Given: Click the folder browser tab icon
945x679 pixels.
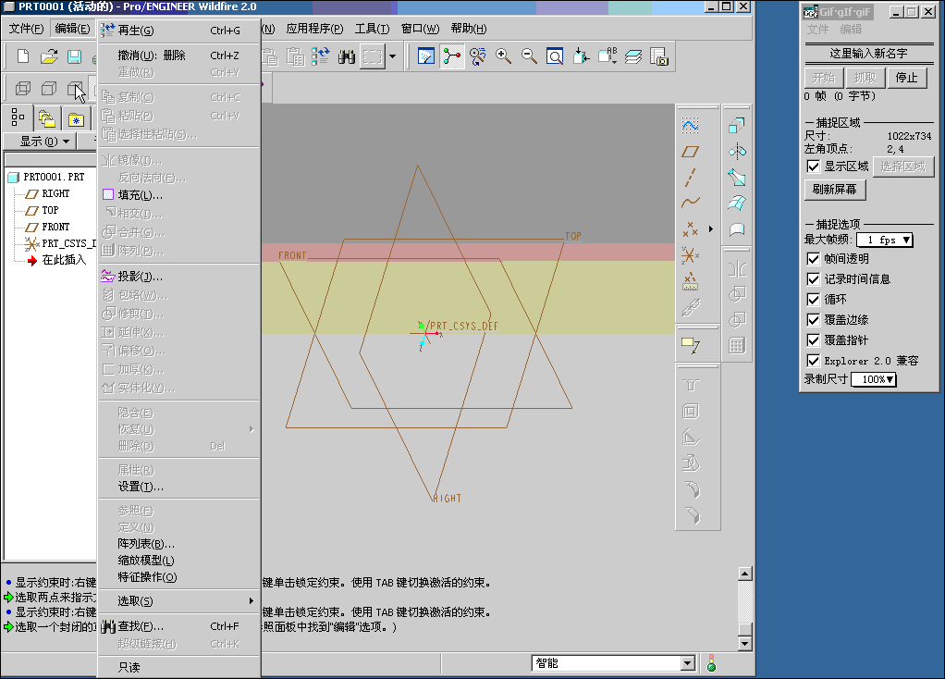Looking at the screenshot, I should pyautogui.click(x=46, y=118).
